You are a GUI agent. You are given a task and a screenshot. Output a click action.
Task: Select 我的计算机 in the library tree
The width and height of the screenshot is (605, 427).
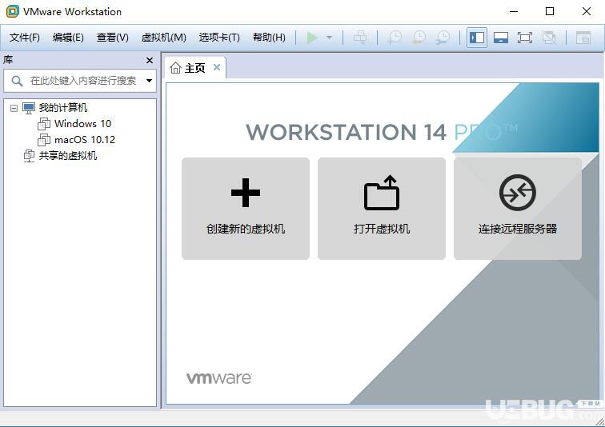point(63,108)
